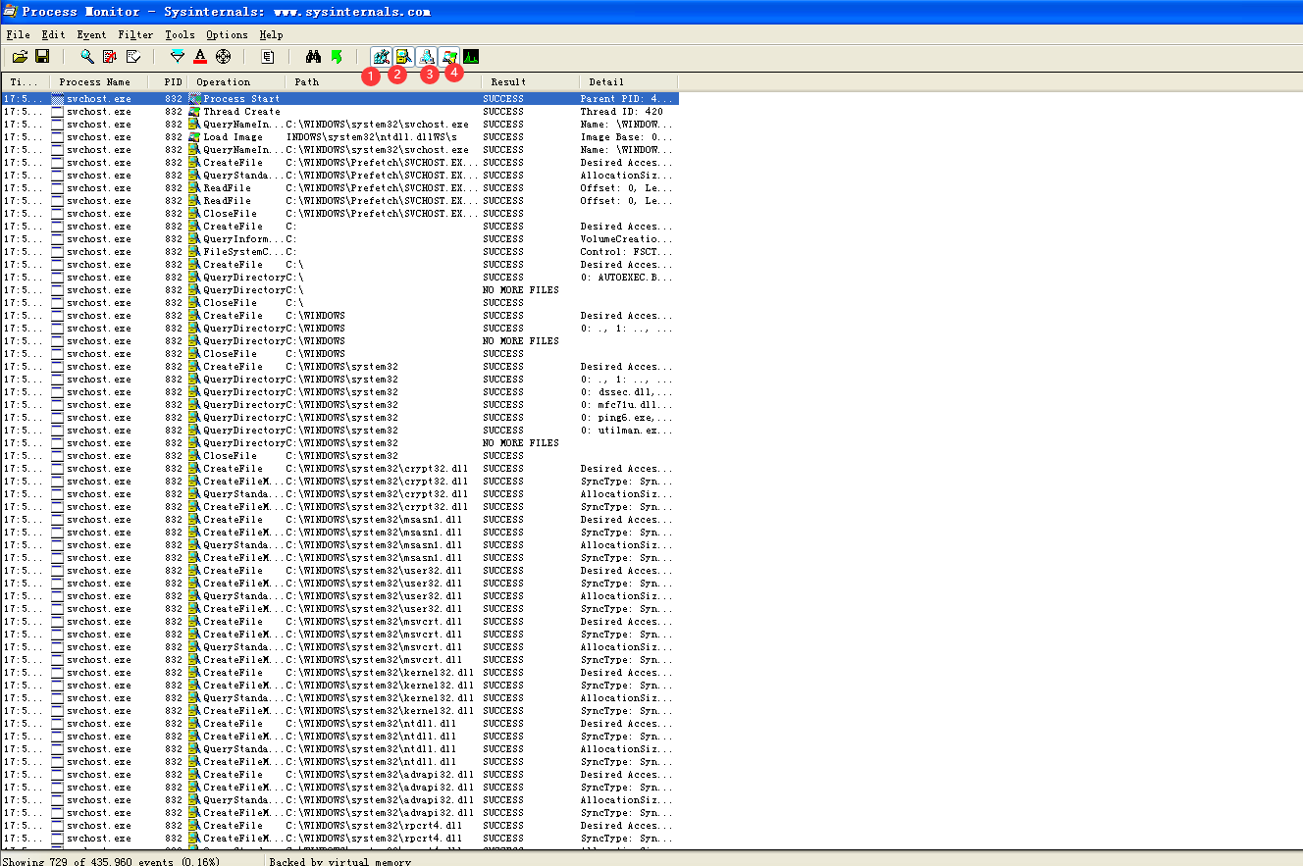Click the 'Parent PID: 4...' detail cell

(x=627, y=99)
